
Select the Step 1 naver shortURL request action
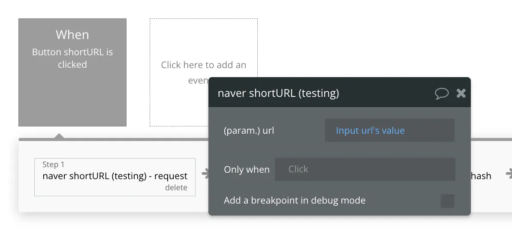115,176
